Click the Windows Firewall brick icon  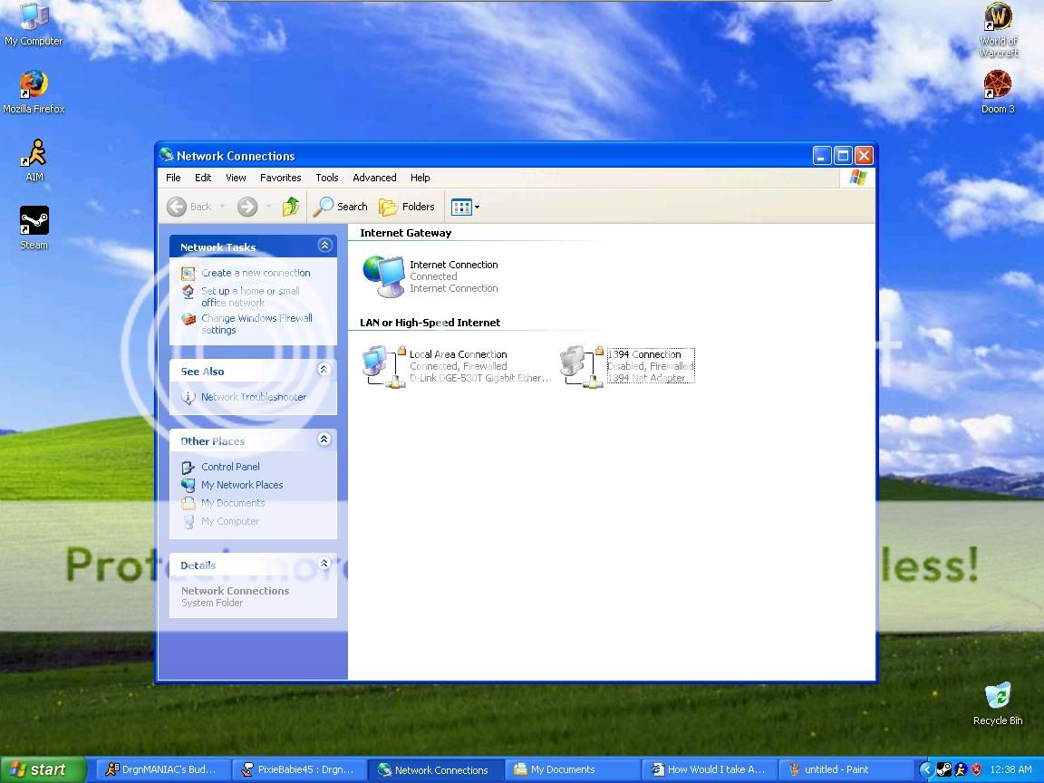coord(188,319)
